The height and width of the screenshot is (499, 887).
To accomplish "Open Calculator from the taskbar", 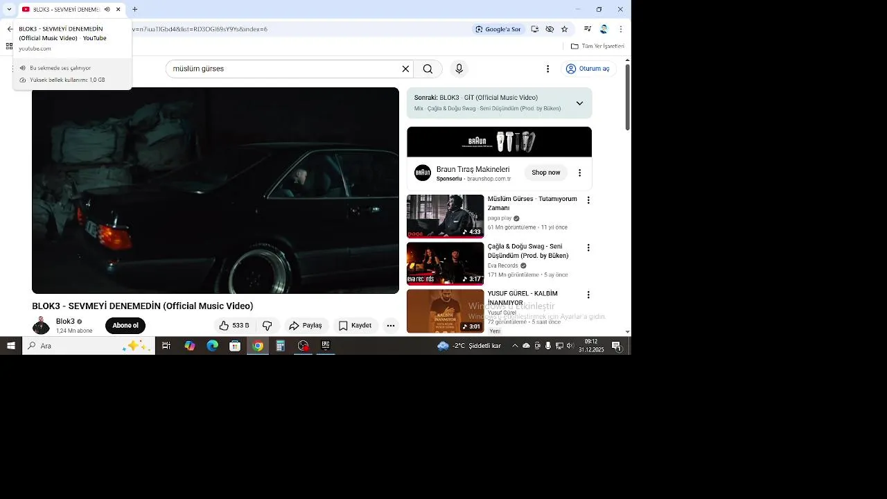I will point(281,346).
